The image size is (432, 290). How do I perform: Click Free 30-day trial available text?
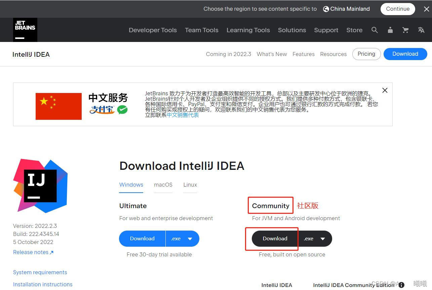pos(159,254)
